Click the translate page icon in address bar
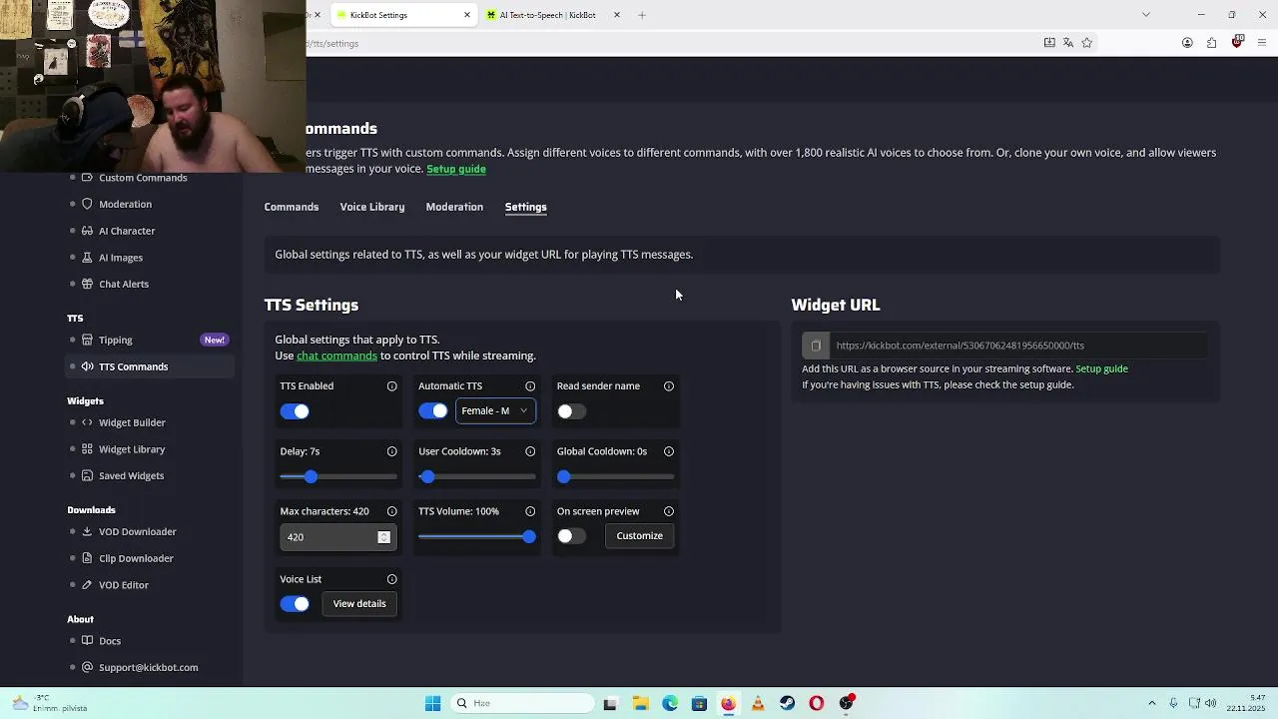 pyautogui.click(x=1068, y=43)
